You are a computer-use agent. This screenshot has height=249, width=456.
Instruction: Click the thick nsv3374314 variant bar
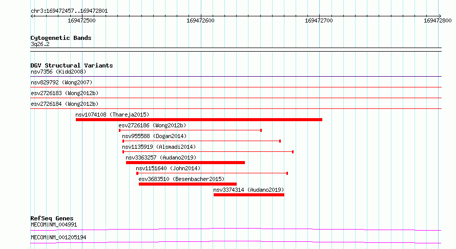(x=249, y=195)
